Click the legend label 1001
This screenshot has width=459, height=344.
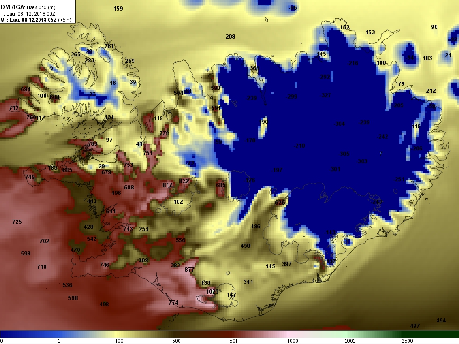pyautogui.click(x=350, y=341)
